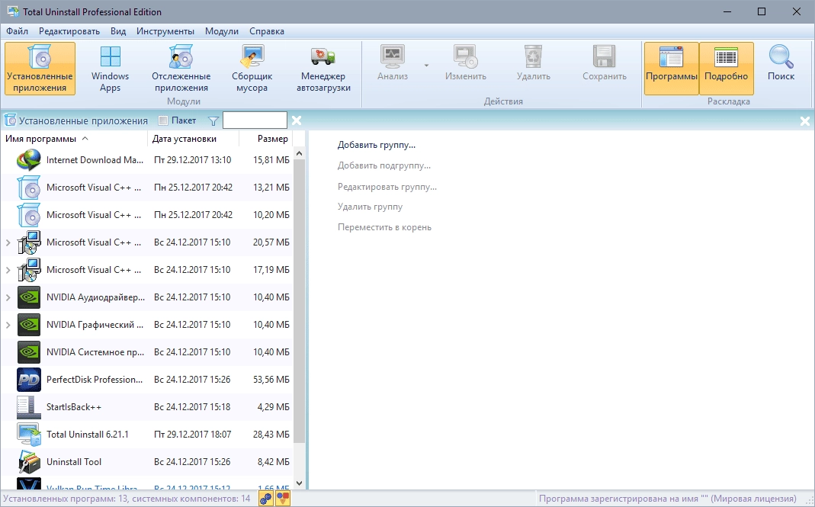Clear the filter with the X button

coord(297,120)
